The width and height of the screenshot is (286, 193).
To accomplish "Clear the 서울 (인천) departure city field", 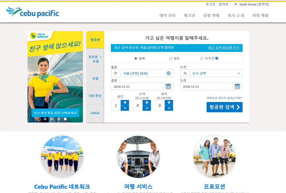I will pos(168,73).
